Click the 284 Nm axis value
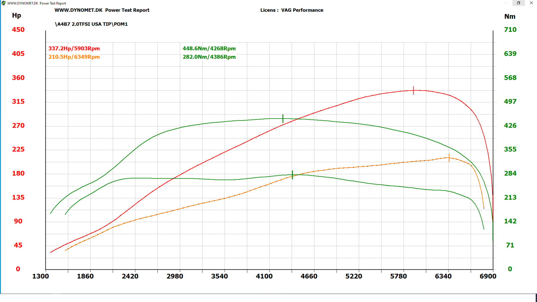The width and height of the screenshot is (537, 302). click(510, 173)
